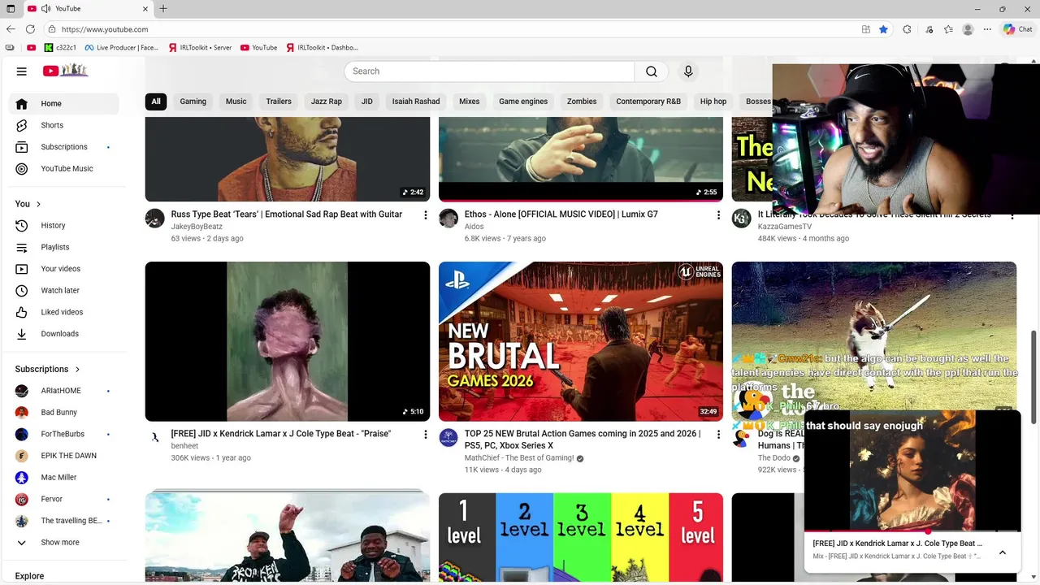Select the Game engines filter chip
This screenshot has height=585, width=1040.
click(523, 102)
